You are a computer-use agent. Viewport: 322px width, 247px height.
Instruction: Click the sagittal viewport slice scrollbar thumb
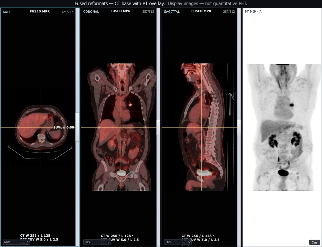[239, 128]
